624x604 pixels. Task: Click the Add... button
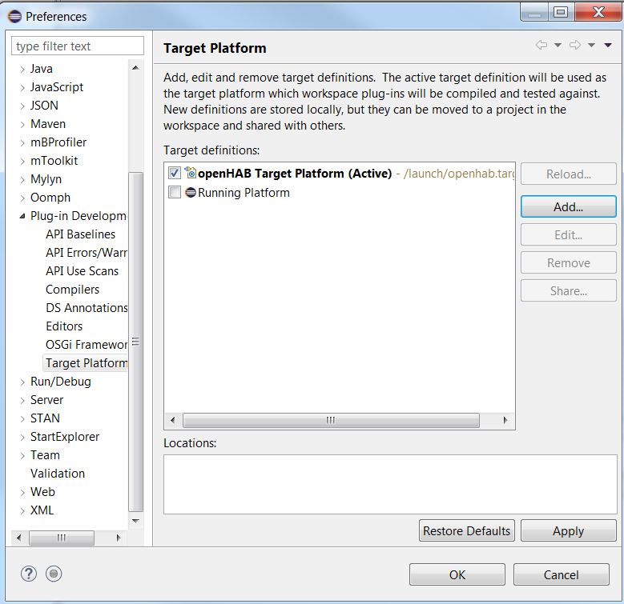pyautogui.click(x=568, y=206)
